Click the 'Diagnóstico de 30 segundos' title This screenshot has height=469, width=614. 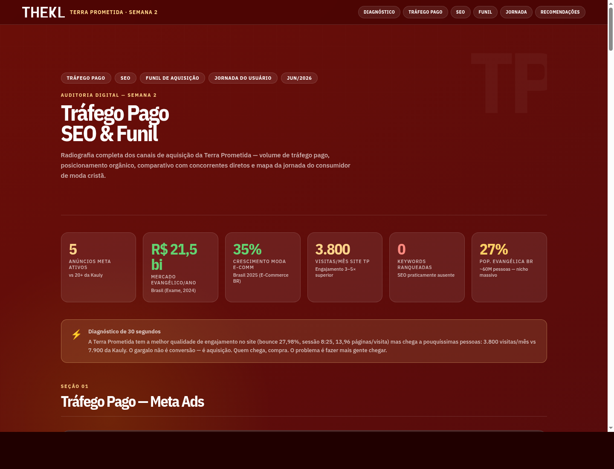(125, 331)
